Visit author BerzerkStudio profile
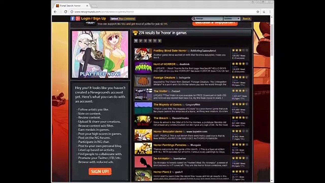This screenshot has width=325, height=183. click(x=181, y=118)
